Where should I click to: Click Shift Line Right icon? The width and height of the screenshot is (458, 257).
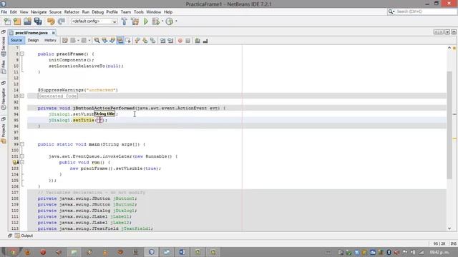coord(170,41)
